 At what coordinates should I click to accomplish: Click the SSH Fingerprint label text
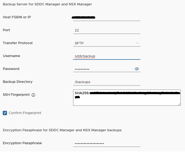coord(16,95)
